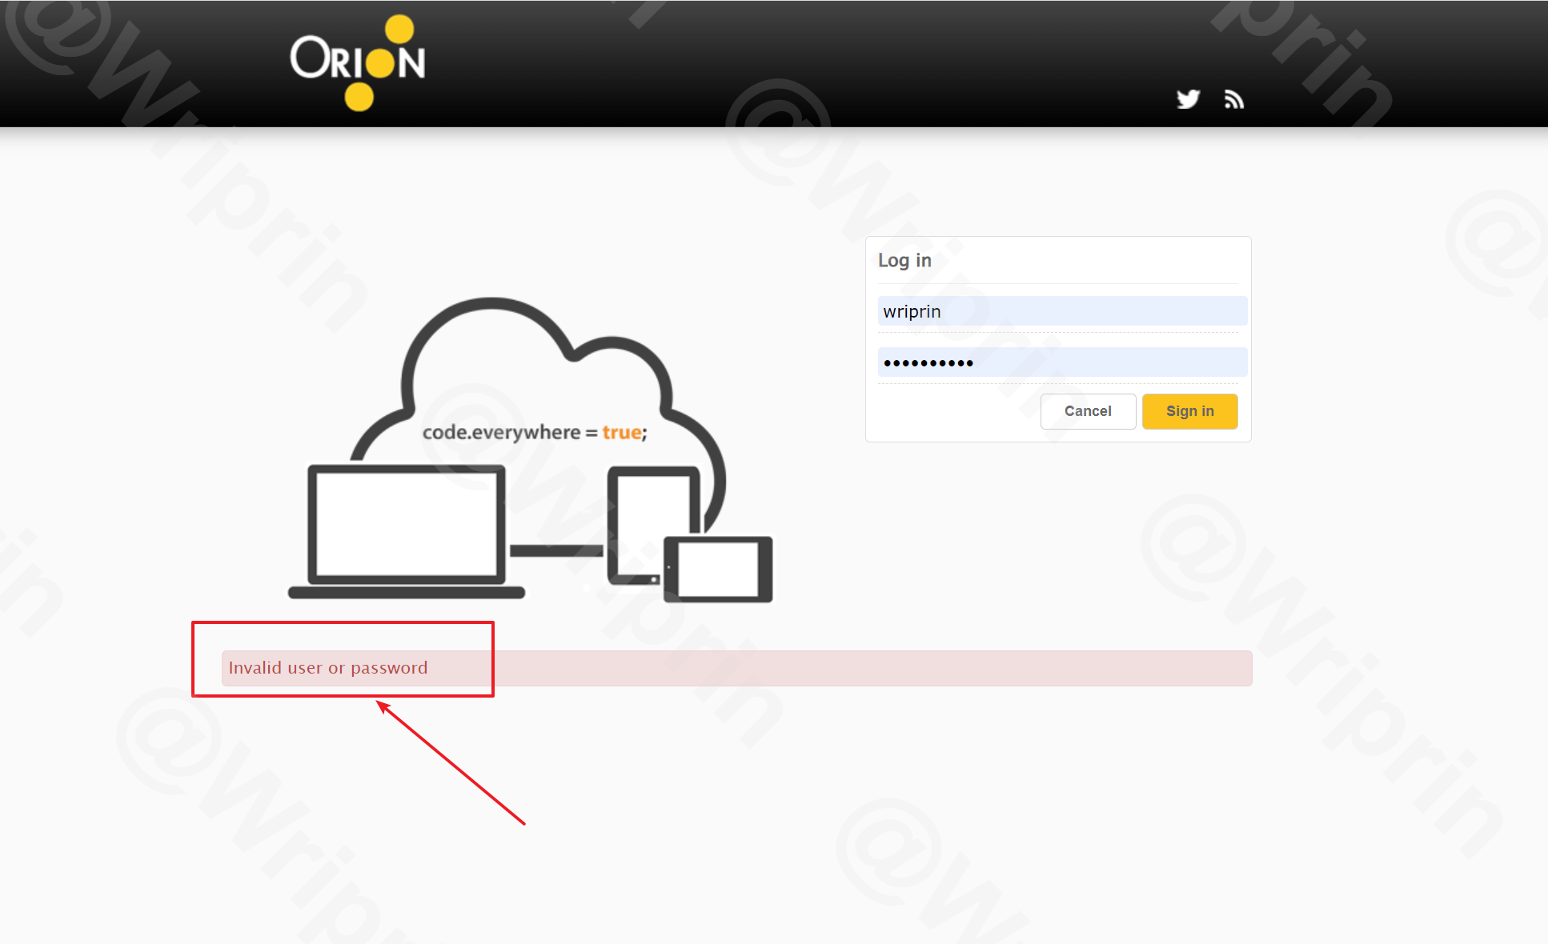Open the Twitter bird icon link
This screenshot has width=1548, height=944.
[x=1188, y=99]
